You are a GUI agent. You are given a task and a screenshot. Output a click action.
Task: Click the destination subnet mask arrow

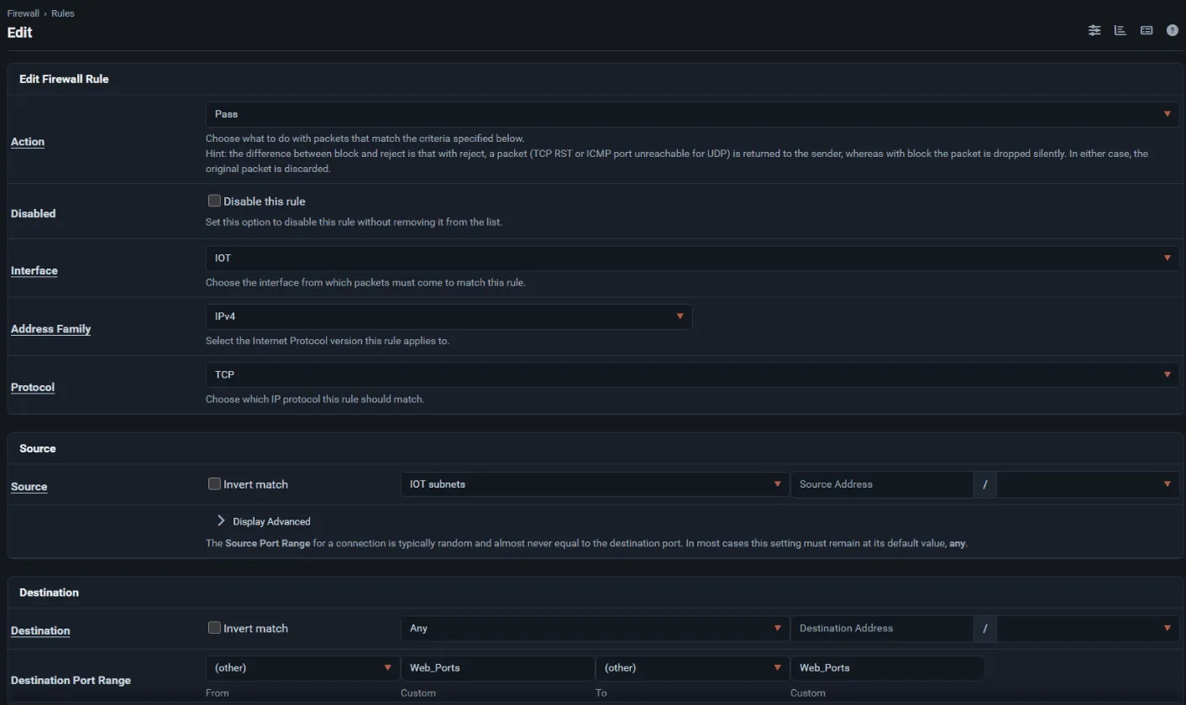pyautogui.click(x=1167, y=629)
